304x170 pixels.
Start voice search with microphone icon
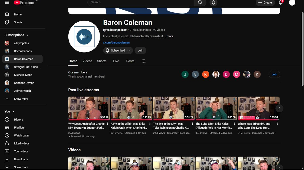pos(214,3)
